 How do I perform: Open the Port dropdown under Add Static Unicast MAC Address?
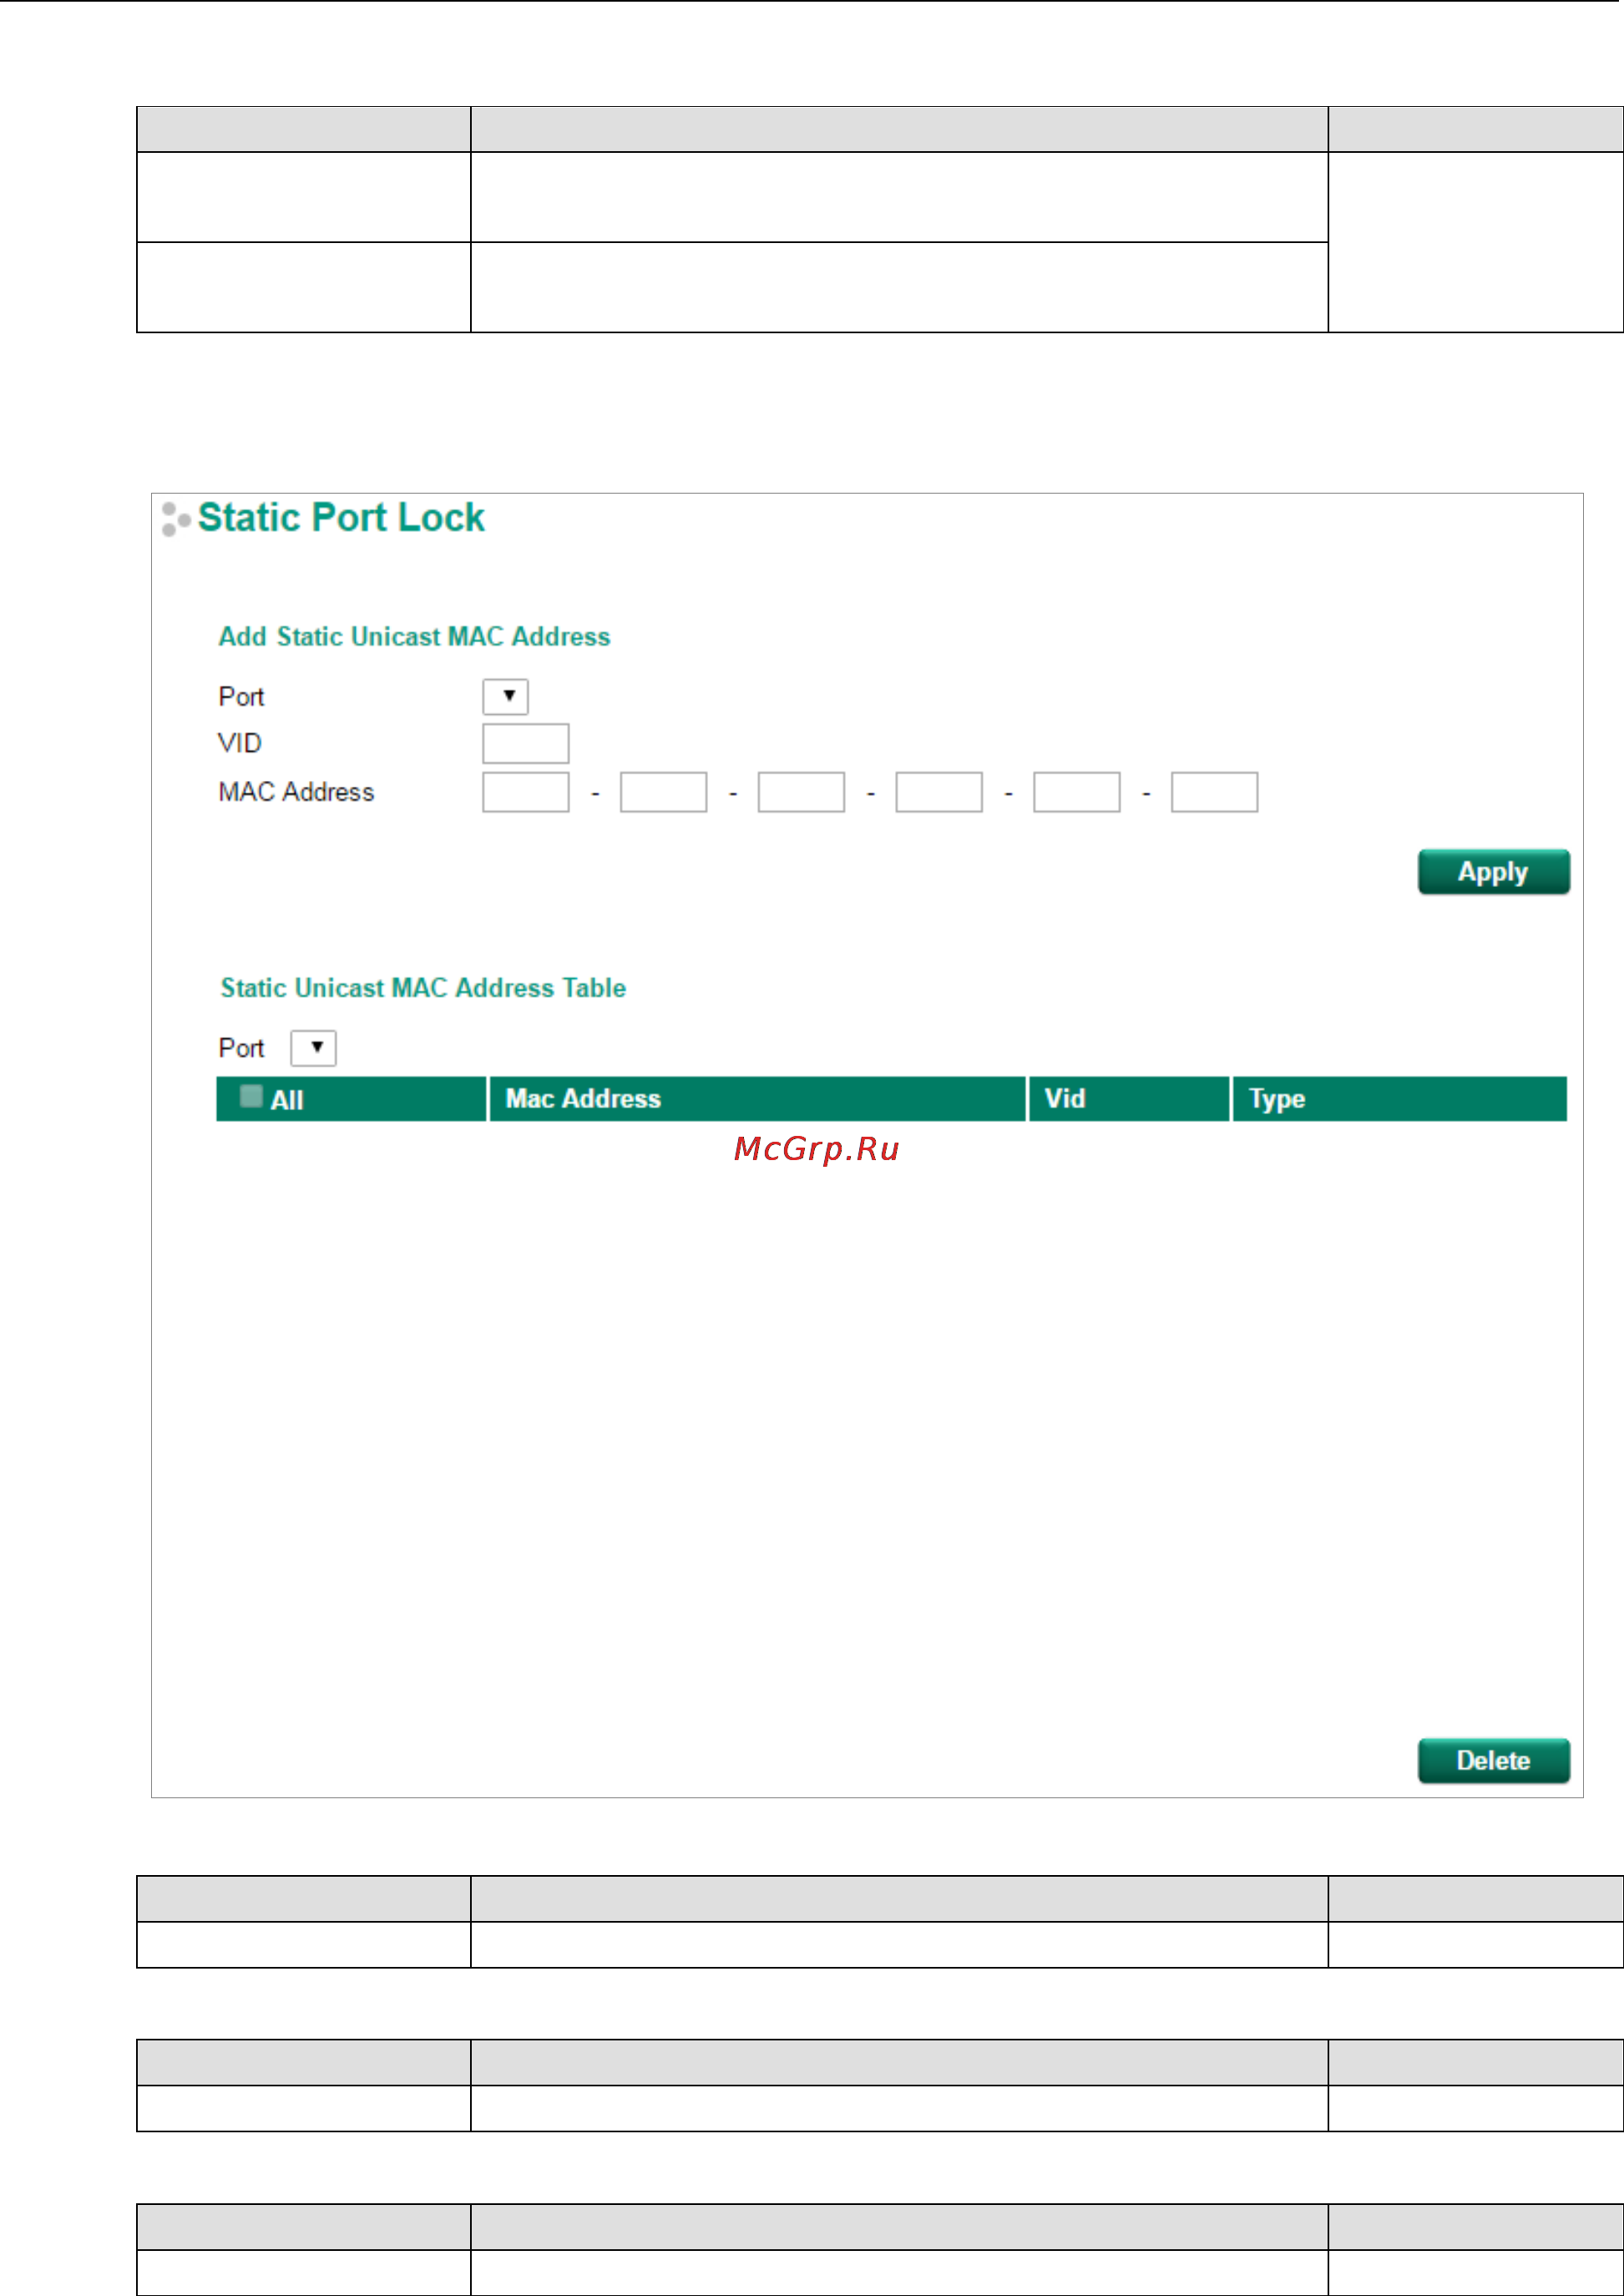point(505,696)
